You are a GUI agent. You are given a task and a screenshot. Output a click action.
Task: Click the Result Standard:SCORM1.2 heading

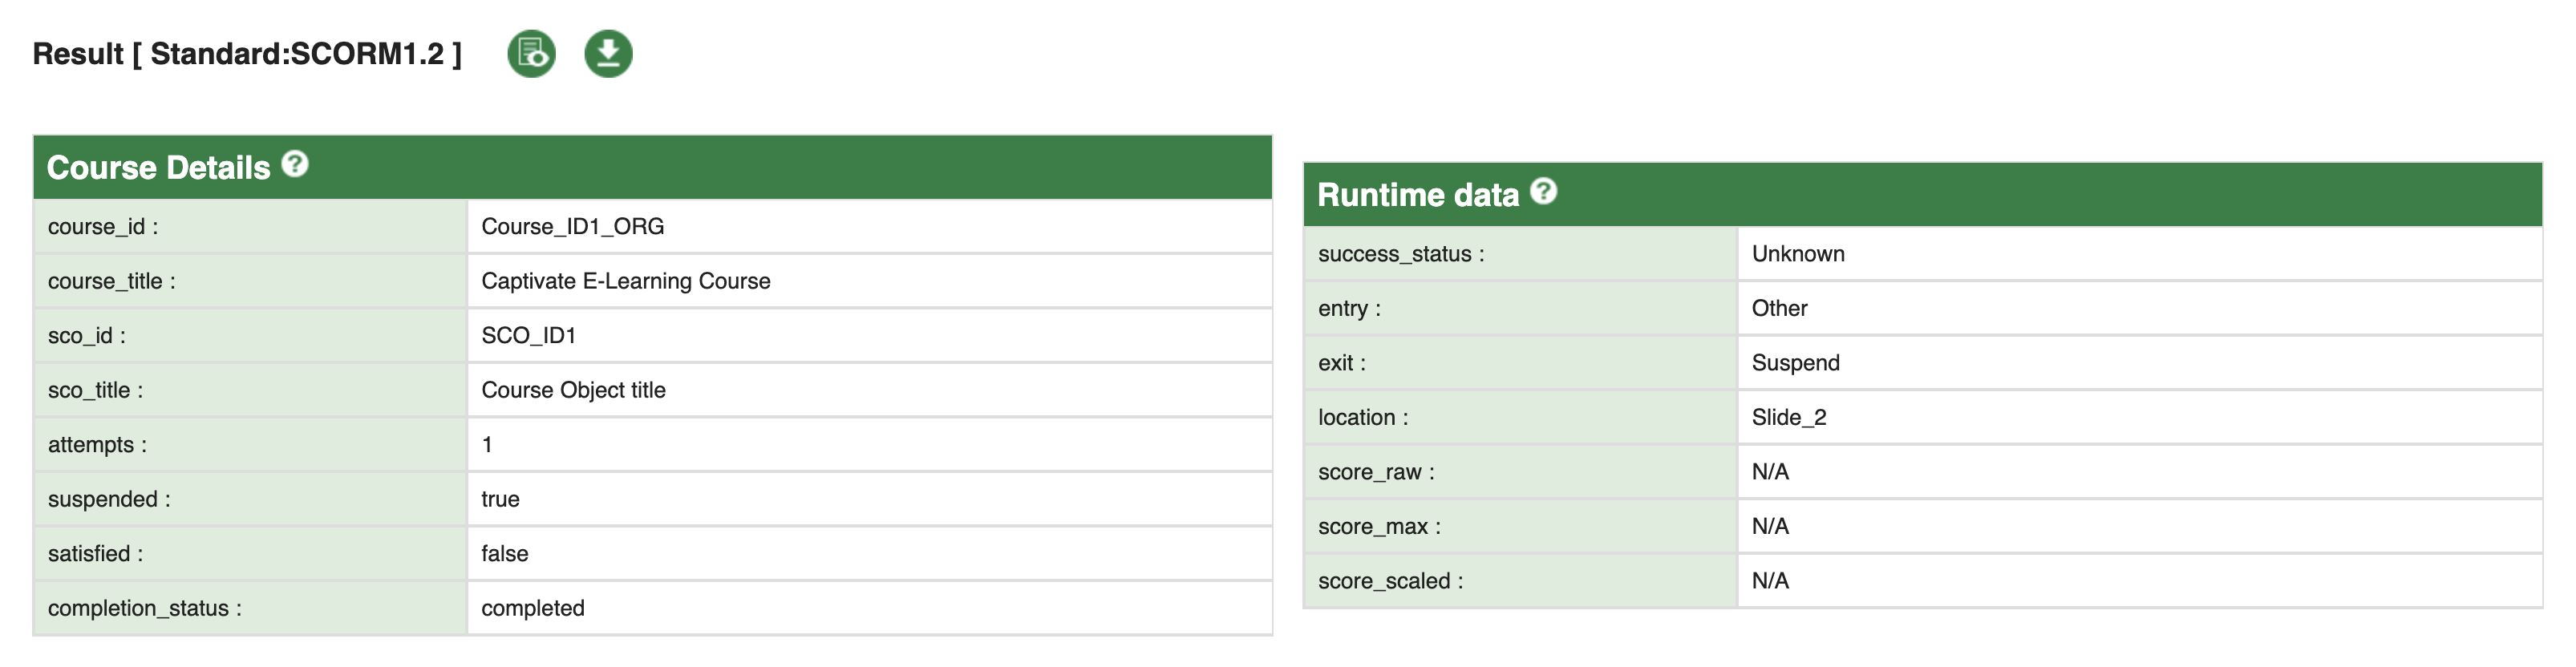click(x=247, y=54)
